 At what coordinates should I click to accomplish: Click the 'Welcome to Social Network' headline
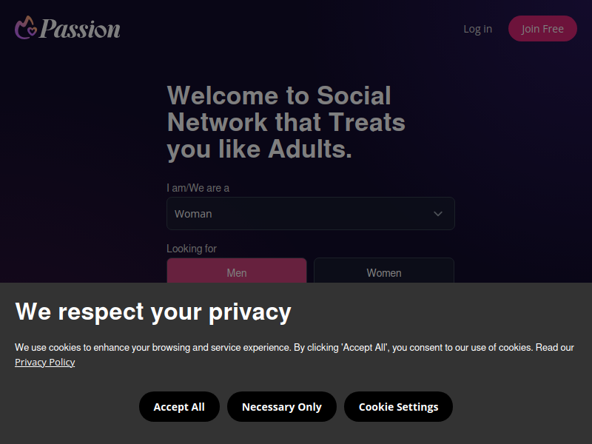[x=286, y=122]
